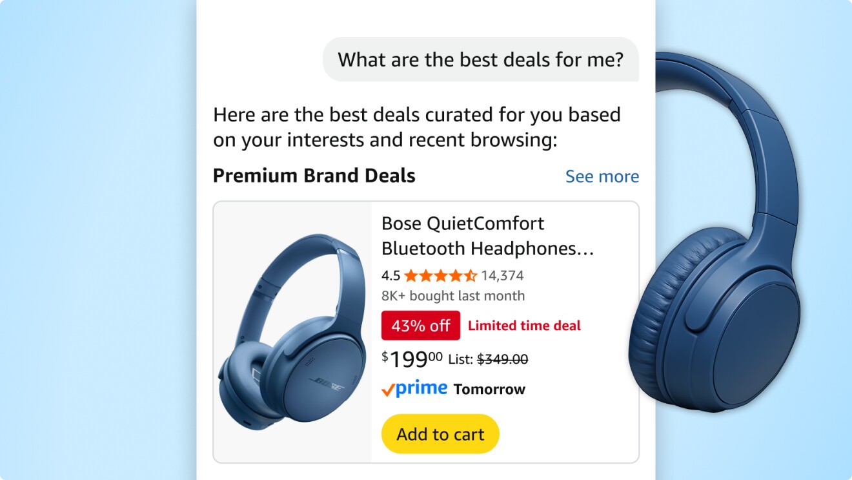Open the See more link for Premium Brand Deals
852x480 pixels.
pos(602,176)
